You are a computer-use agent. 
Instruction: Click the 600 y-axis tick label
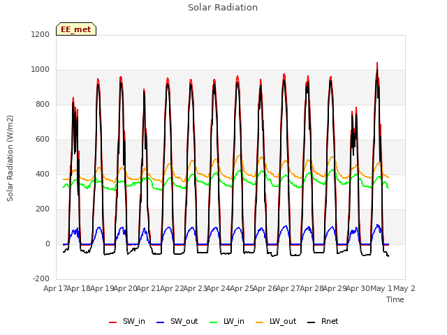click(x=43, y=140)
